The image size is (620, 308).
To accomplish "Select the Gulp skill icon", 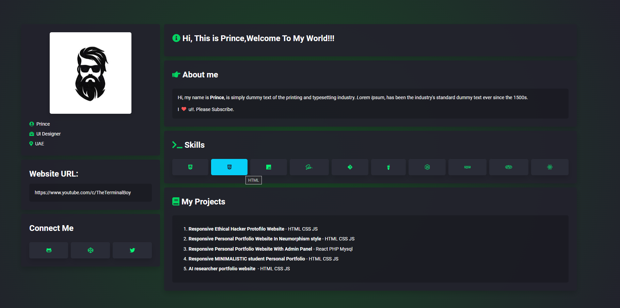I will (x=388, y=167).
